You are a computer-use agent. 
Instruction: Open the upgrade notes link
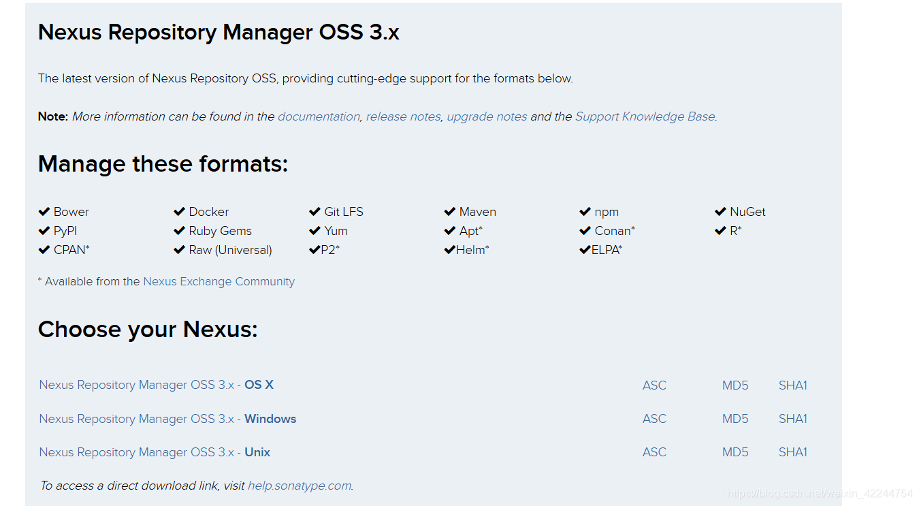[487, 116]
